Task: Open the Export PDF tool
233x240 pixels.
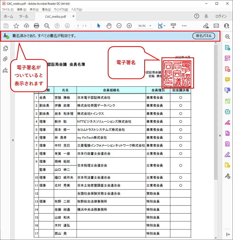Action: 227,47
